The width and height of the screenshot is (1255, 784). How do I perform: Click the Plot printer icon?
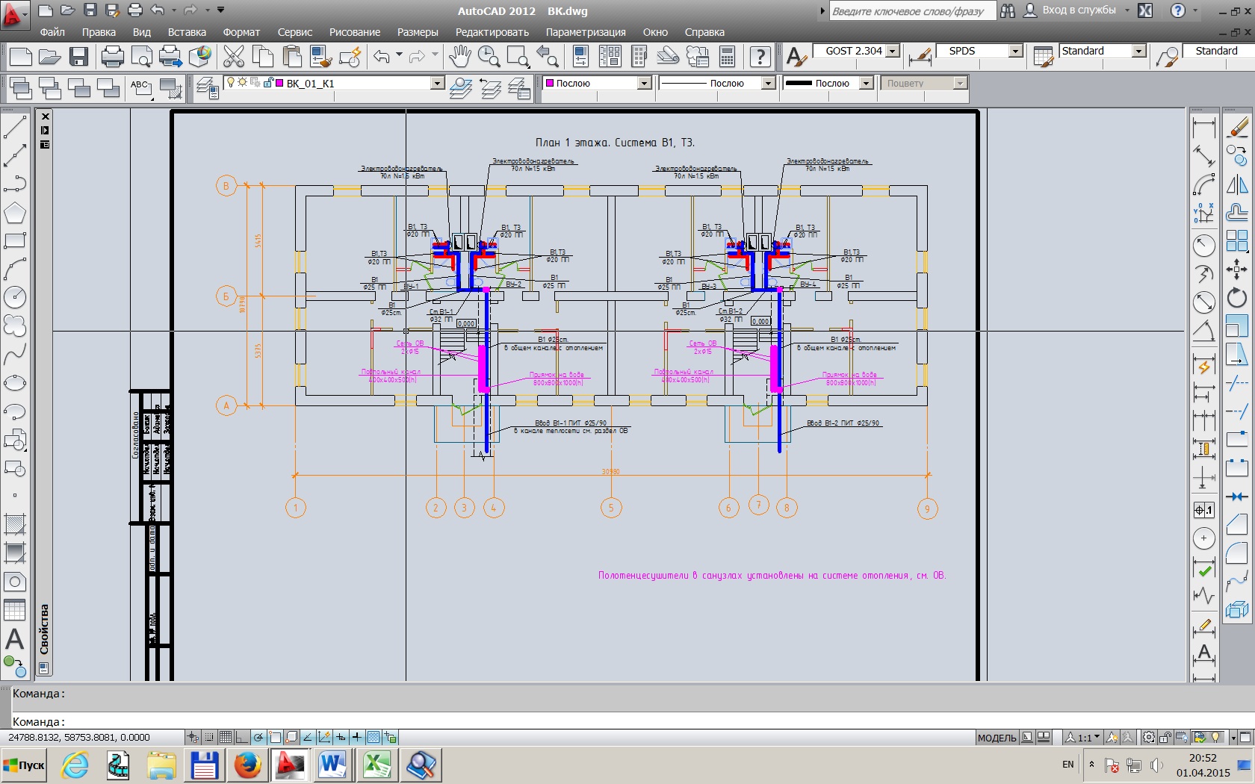pyautogui.click(x=112, y=56)
